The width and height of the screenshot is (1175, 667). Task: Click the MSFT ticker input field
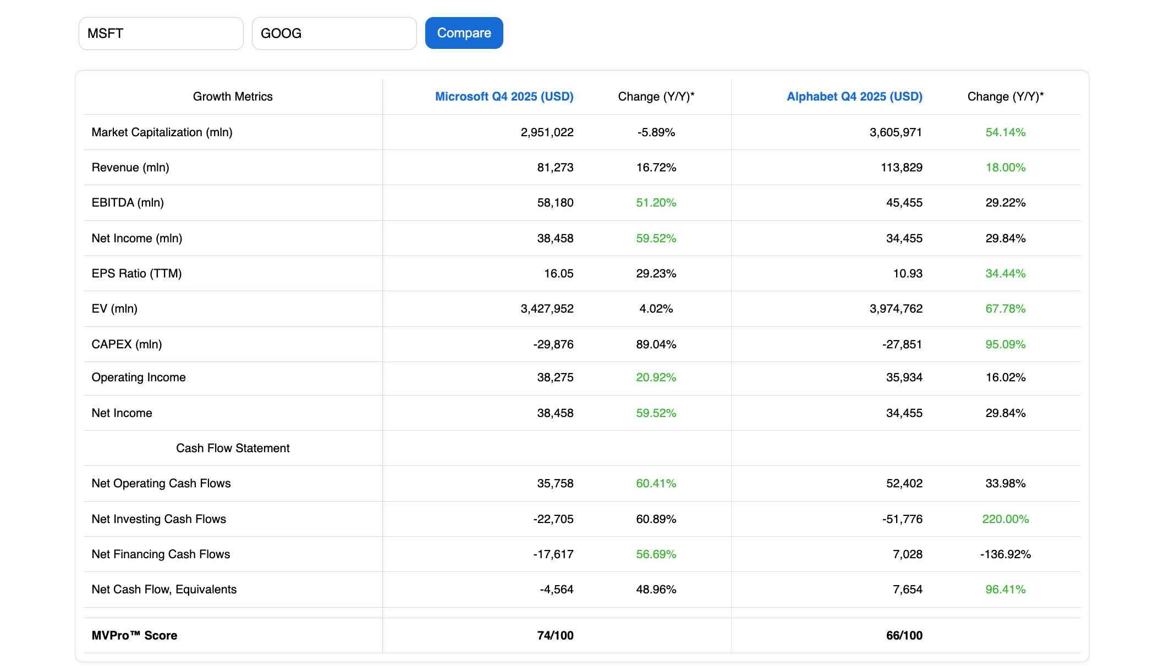[161, 34]
